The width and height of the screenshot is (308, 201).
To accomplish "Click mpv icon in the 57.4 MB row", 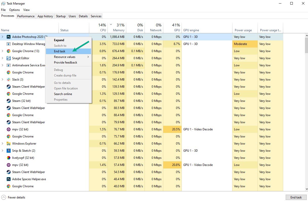I will tap(8, 165).
